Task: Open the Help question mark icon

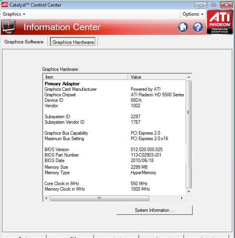Action: (x=198, y=27)
